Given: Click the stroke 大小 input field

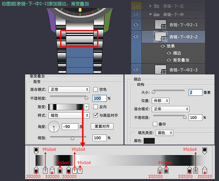Looking at the screenshot, I should click(x=195, y=93).
